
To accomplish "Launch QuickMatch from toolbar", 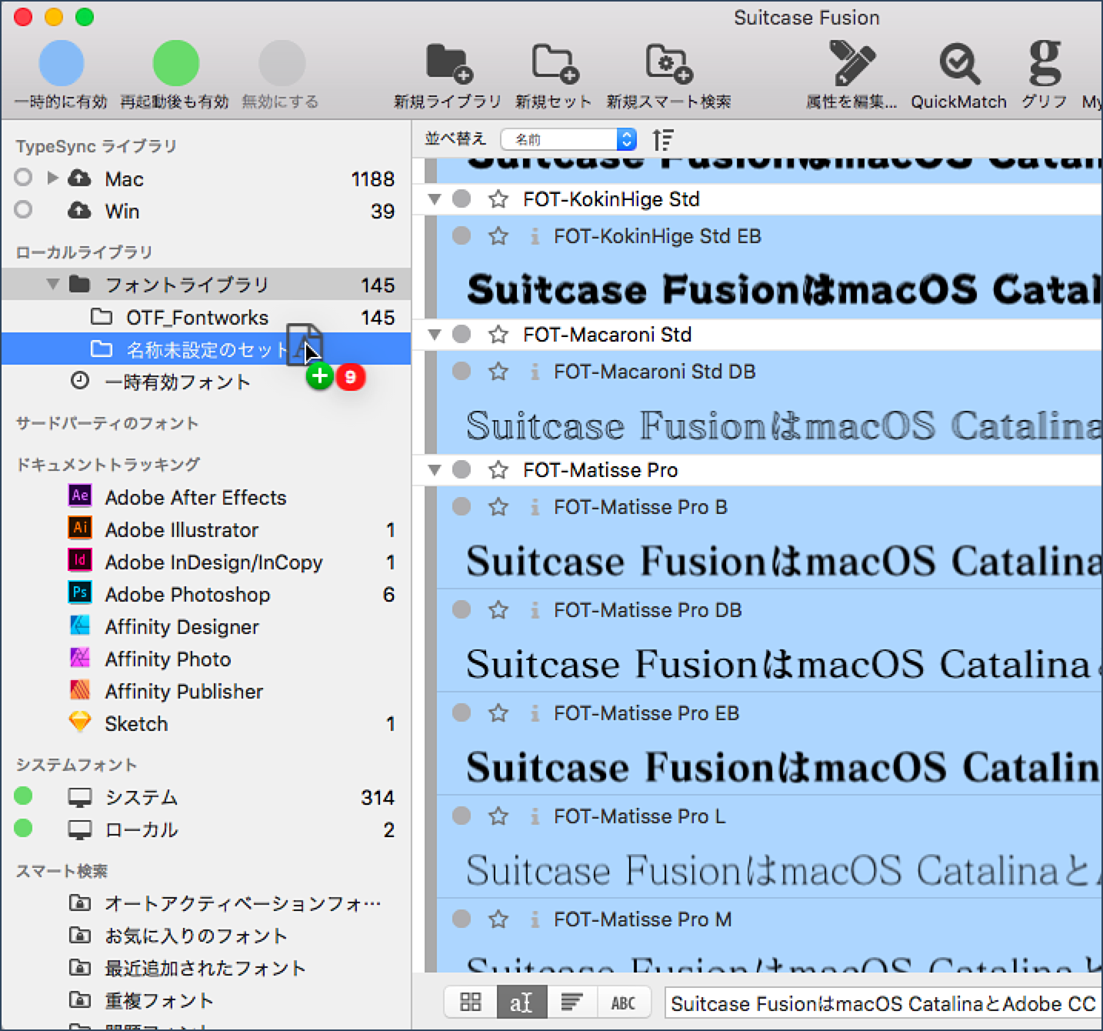I will 958,63.
